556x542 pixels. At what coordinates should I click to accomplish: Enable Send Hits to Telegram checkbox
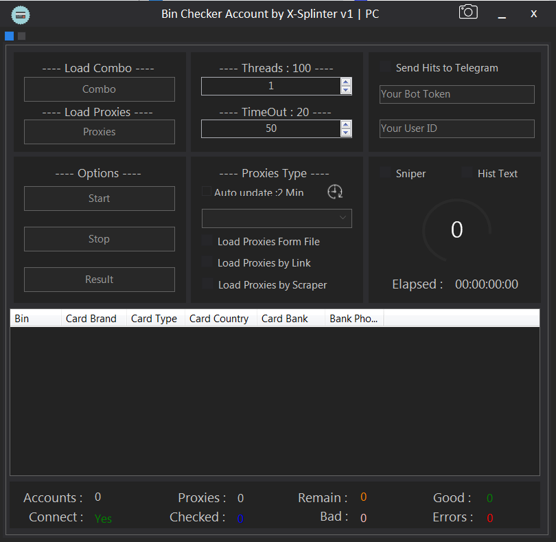click(x=386, y=67)
